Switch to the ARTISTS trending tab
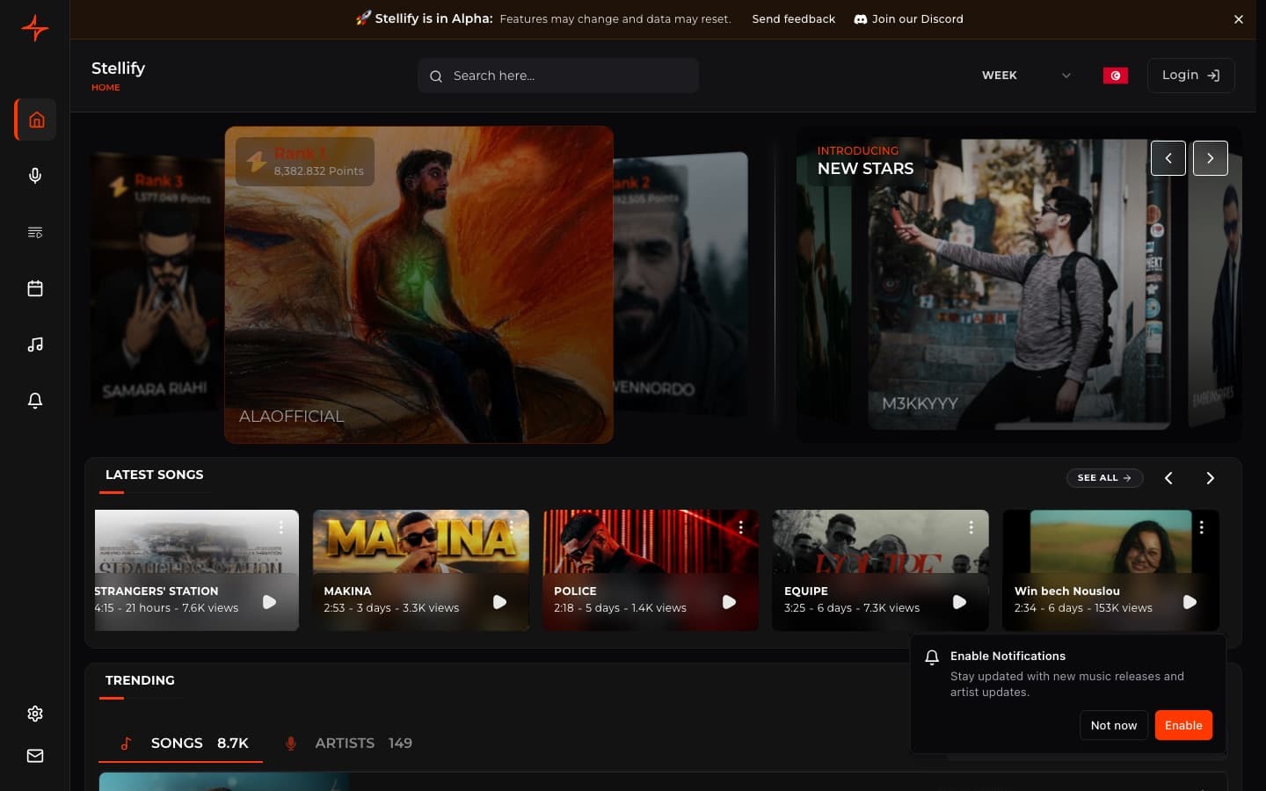 (349, 744)
